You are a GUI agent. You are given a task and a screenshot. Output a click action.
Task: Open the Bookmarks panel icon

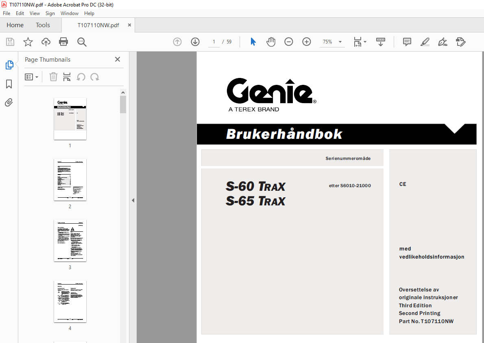[9, 84]
